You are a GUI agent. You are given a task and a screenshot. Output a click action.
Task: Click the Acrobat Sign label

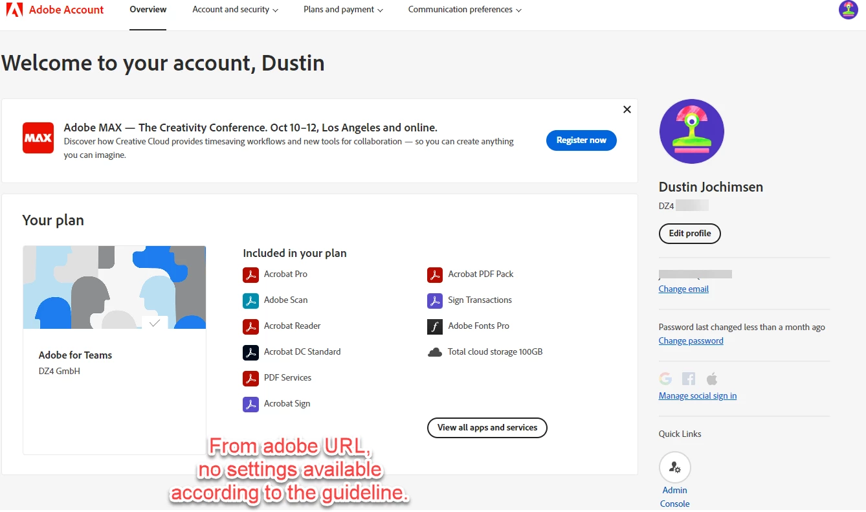point(287,404)
